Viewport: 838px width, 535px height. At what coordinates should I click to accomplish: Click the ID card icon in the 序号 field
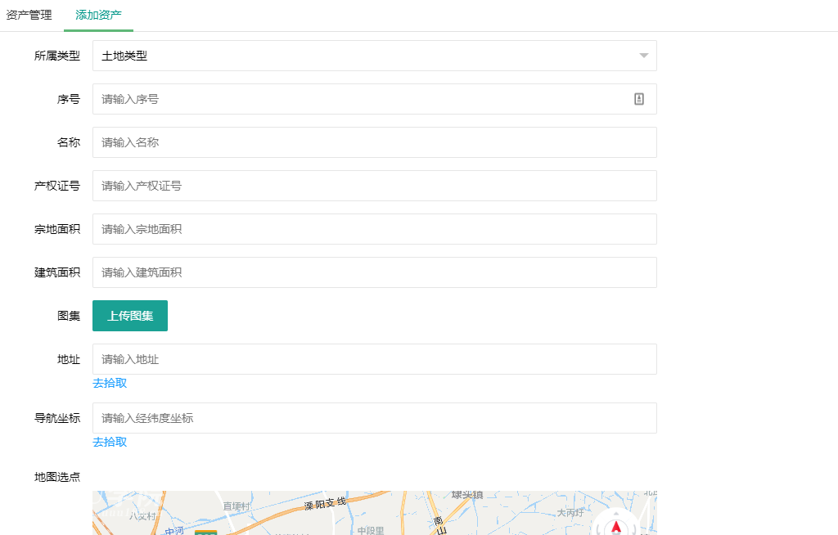[639, 98]
